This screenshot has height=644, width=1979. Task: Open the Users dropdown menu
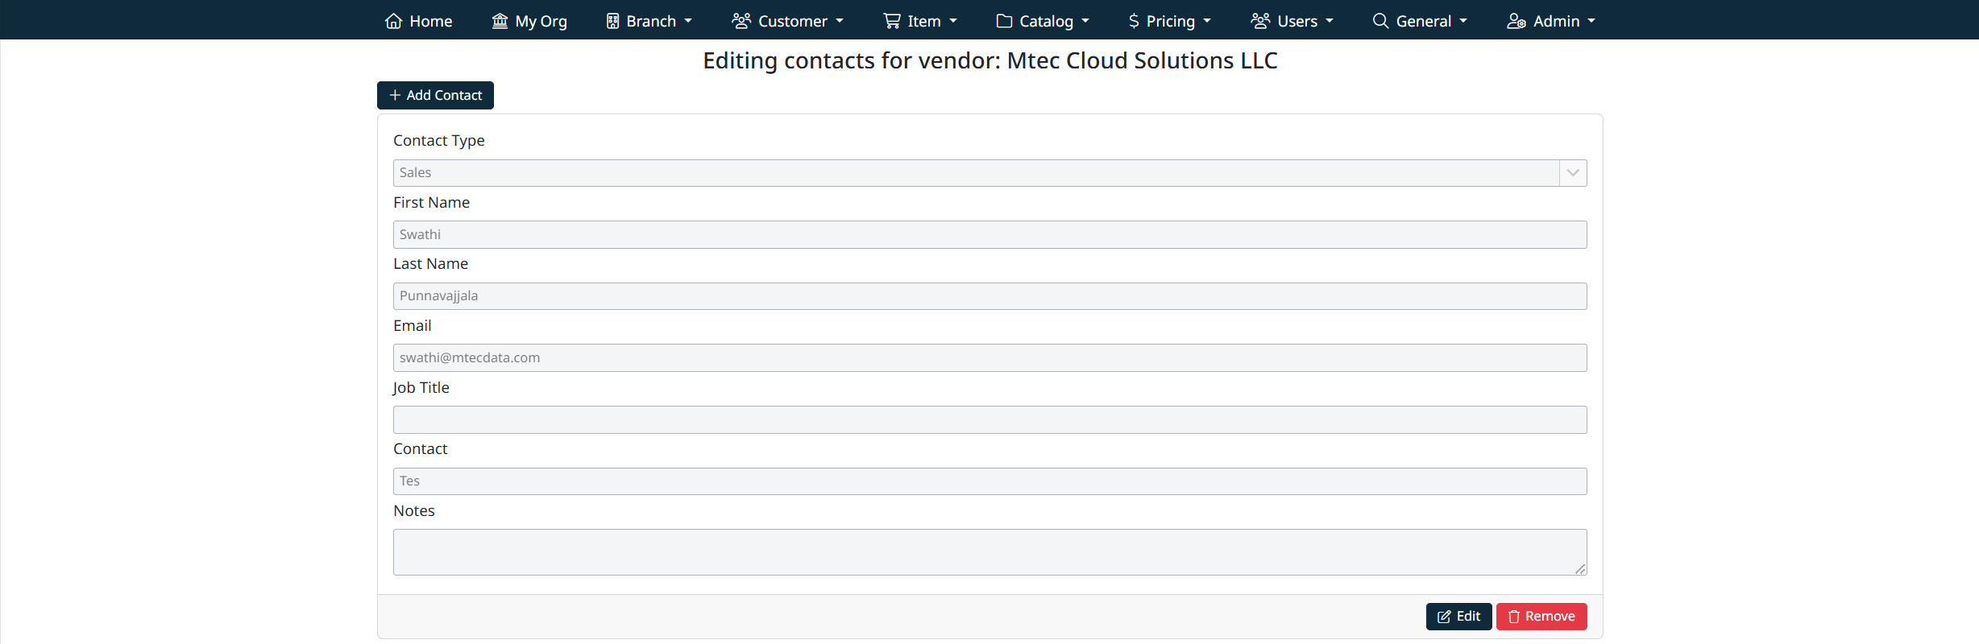coord(1292,21)
